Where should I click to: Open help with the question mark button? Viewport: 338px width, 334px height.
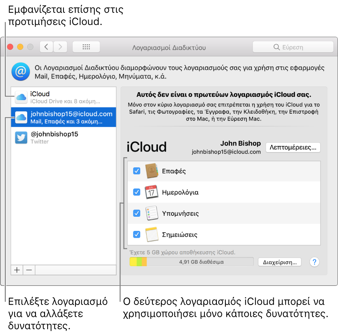(x=314, y=262)
